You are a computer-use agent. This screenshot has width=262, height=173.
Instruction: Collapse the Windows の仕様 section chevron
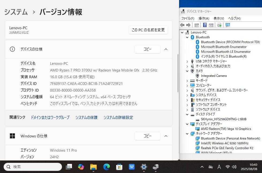point(166,136)
